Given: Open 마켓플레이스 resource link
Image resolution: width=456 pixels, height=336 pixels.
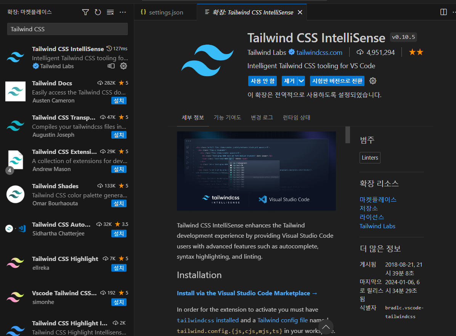Looking at the screenshot, I should click(x=378, y=200).
